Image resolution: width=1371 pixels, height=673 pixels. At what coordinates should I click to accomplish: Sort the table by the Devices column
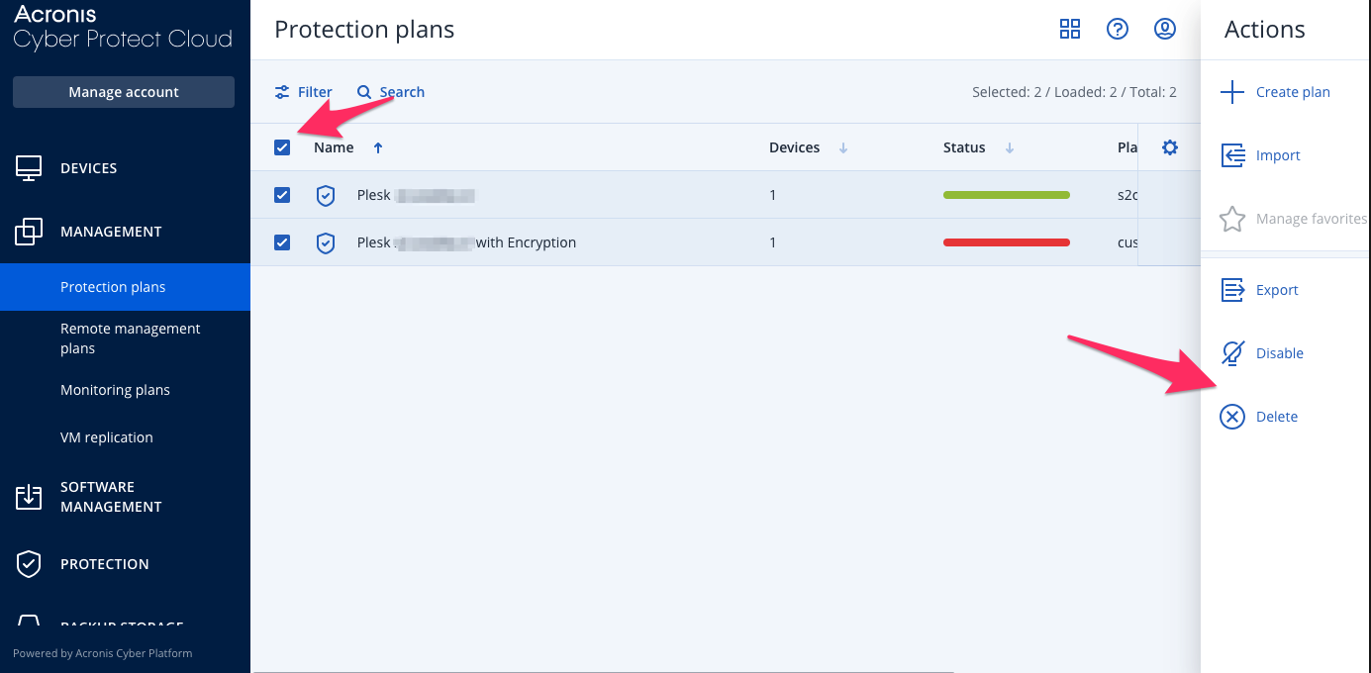coord(809,147)
